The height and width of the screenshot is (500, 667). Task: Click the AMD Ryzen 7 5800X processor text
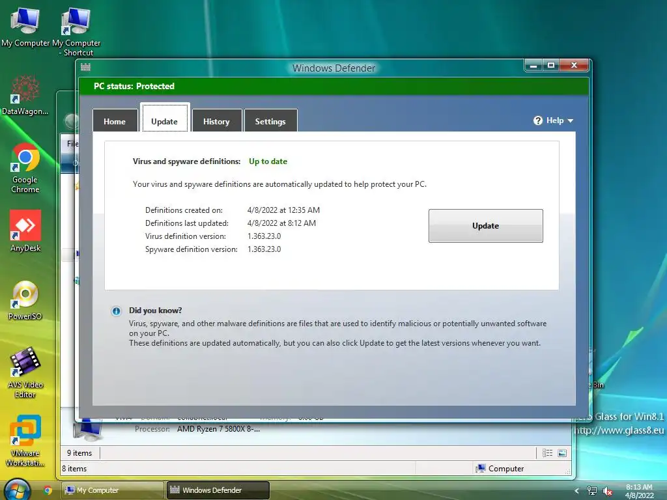point(219,429)
